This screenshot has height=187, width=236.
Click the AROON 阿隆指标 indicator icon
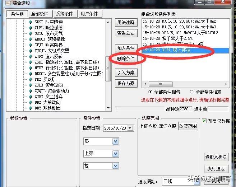point(31,39)
